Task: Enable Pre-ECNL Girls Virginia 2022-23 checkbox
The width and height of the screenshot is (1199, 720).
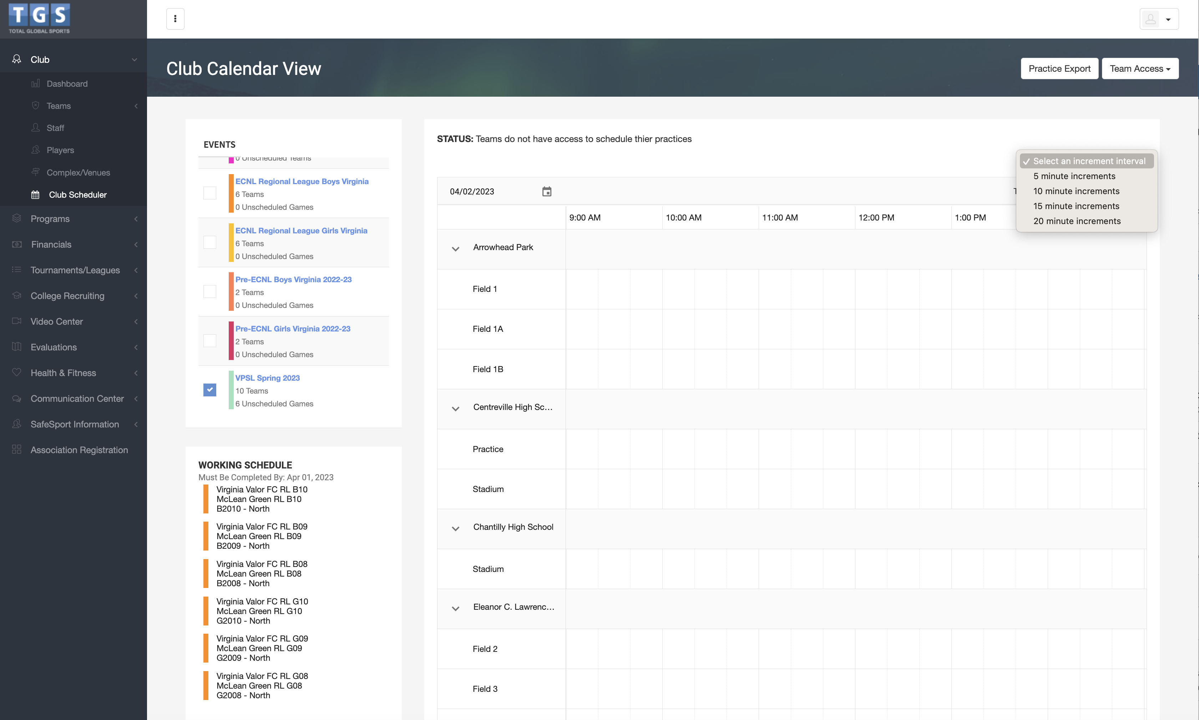Action: pyautogui.click(x=209, y=341)
